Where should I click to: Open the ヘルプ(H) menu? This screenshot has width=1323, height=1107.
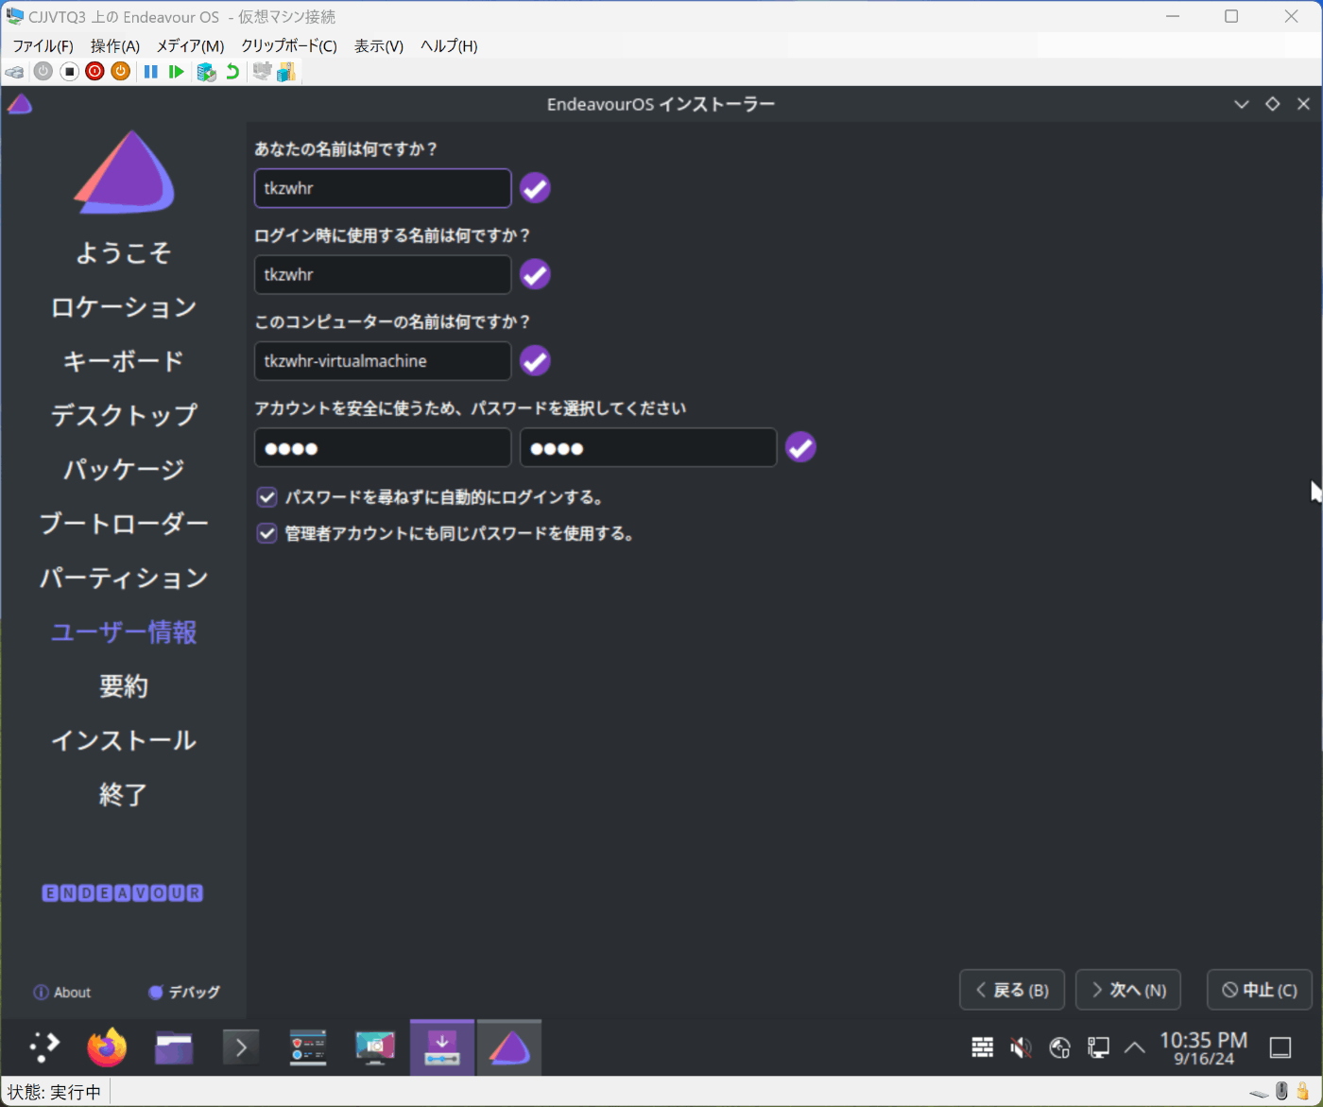point(449,45)
